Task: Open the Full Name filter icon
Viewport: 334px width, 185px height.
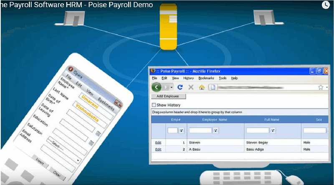Action: point(273,131)
